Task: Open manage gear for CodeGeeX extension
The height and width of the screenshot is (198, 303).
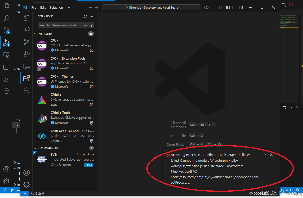Action: coord(92,141)
